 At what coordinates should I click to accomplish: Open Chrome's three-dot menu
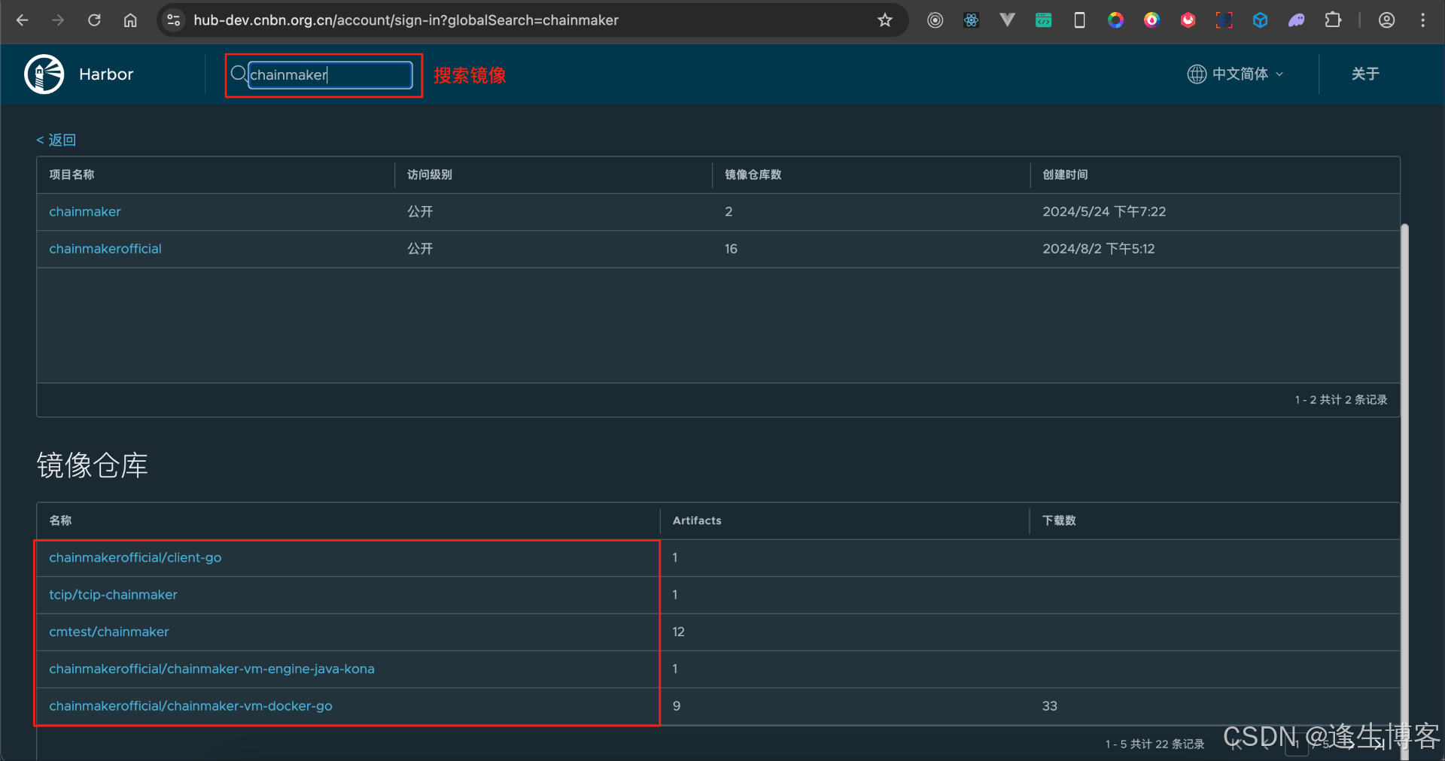pyautogui.click(x=1422, y=20)
